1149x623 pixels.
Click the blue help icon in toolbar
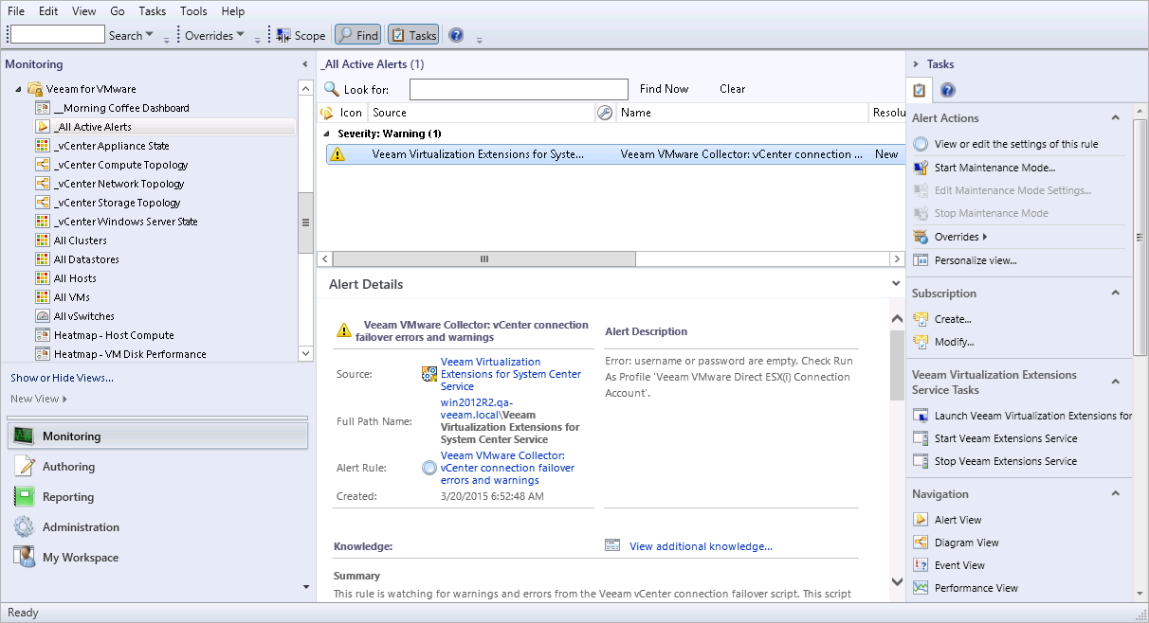(x=456, y=36)
